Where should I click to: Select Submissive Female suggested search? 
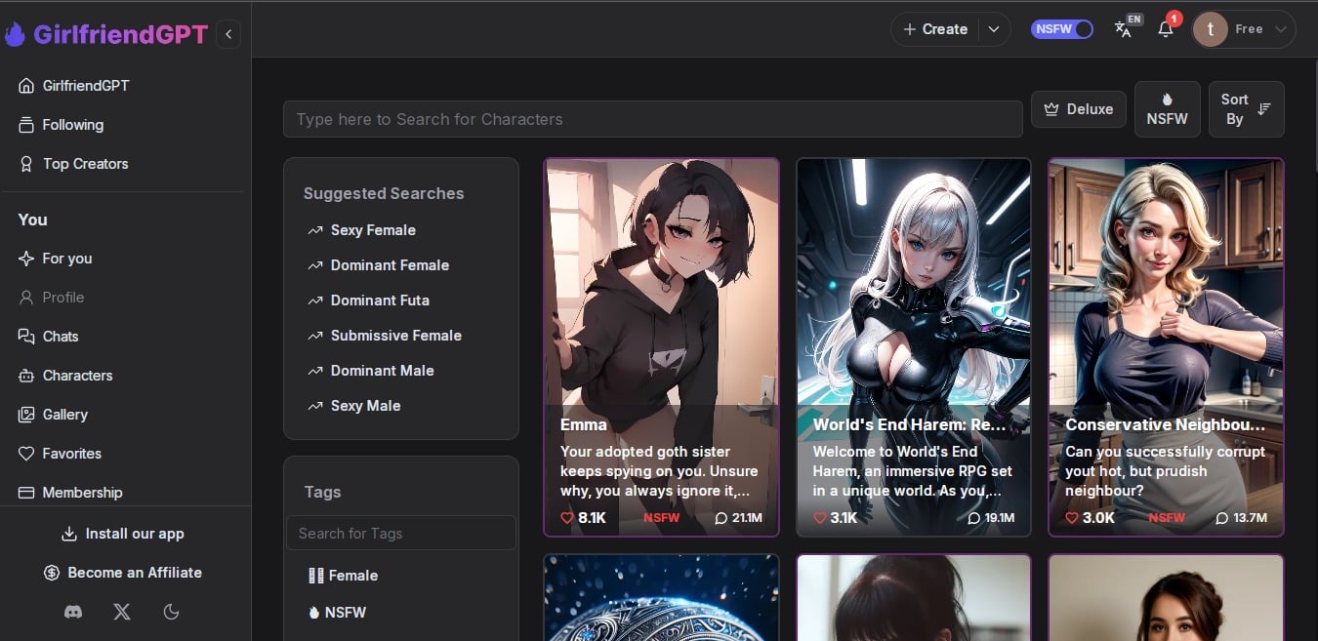(x=385, y=336)
